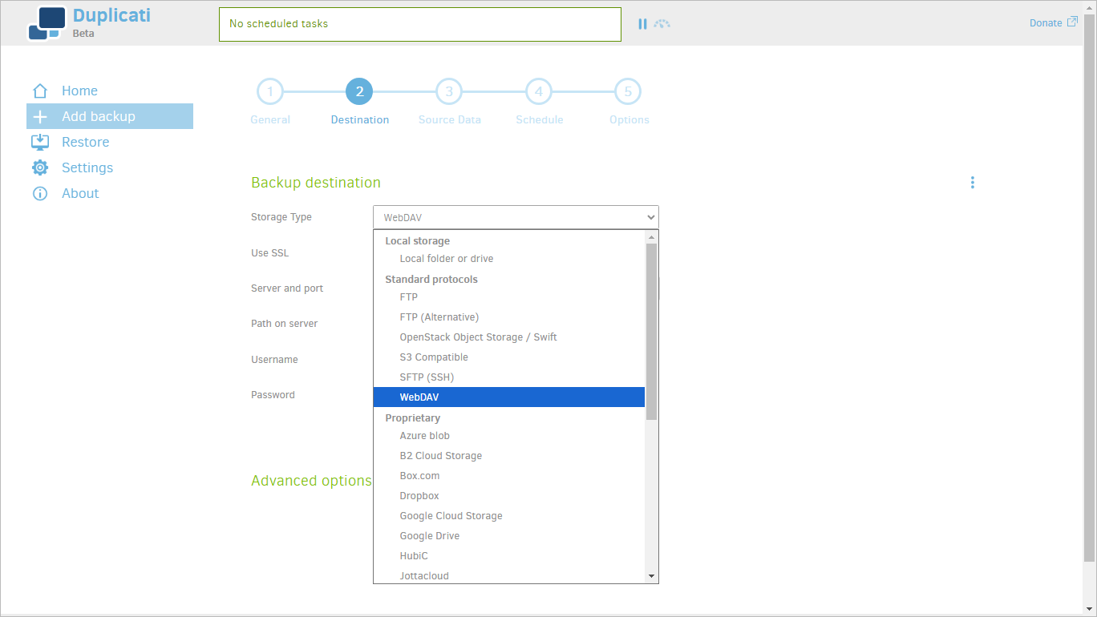Click the Restore download icon
Screen dimensions: 1097x617
(x=40, y=142)
